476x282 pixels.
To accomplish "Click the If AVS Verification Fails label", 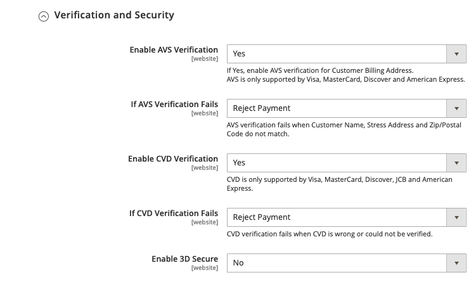I will coord(174,104).
